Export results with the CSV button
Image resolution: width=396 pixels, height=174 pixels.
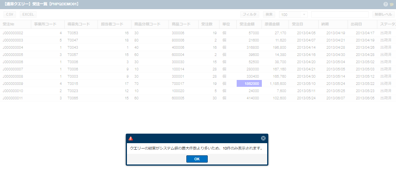[x=10, y=14]
